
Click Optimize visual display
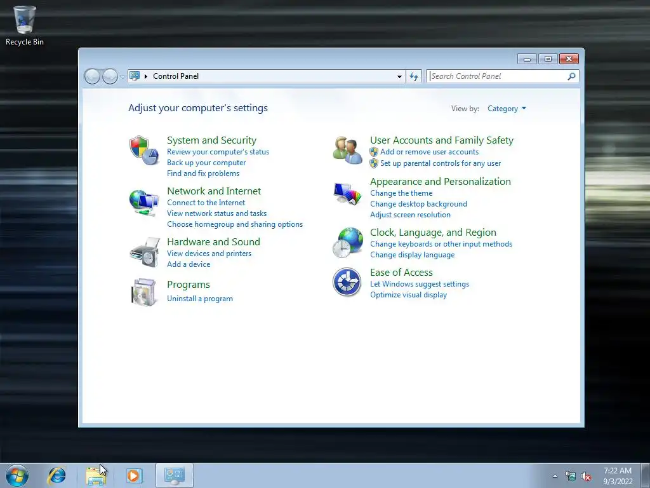pos(408,295)
